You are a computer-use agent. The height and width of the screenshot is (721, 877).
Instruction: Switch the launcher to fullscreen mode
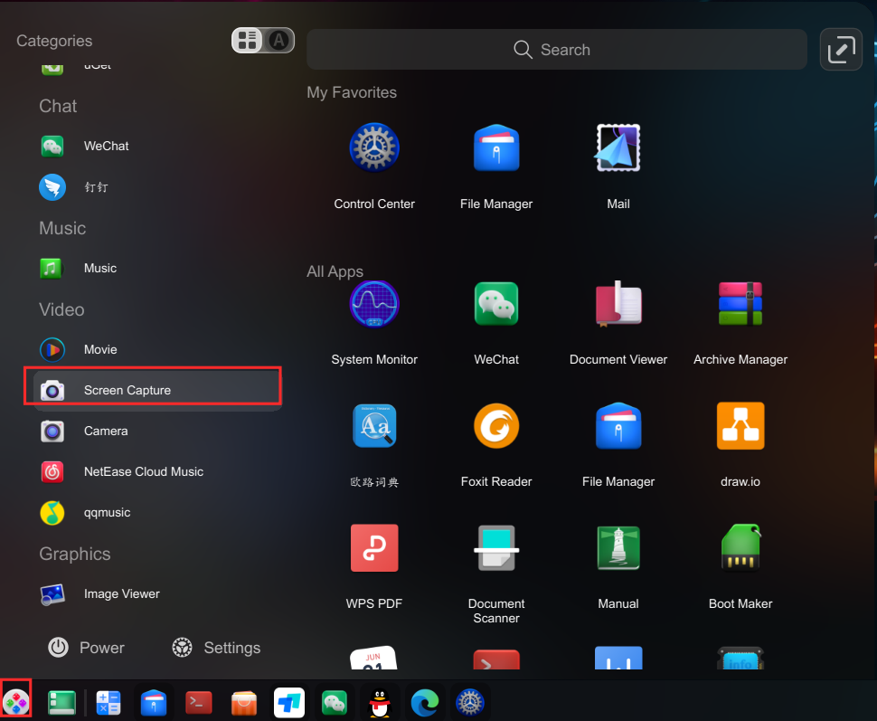click(x=841, y=49)
